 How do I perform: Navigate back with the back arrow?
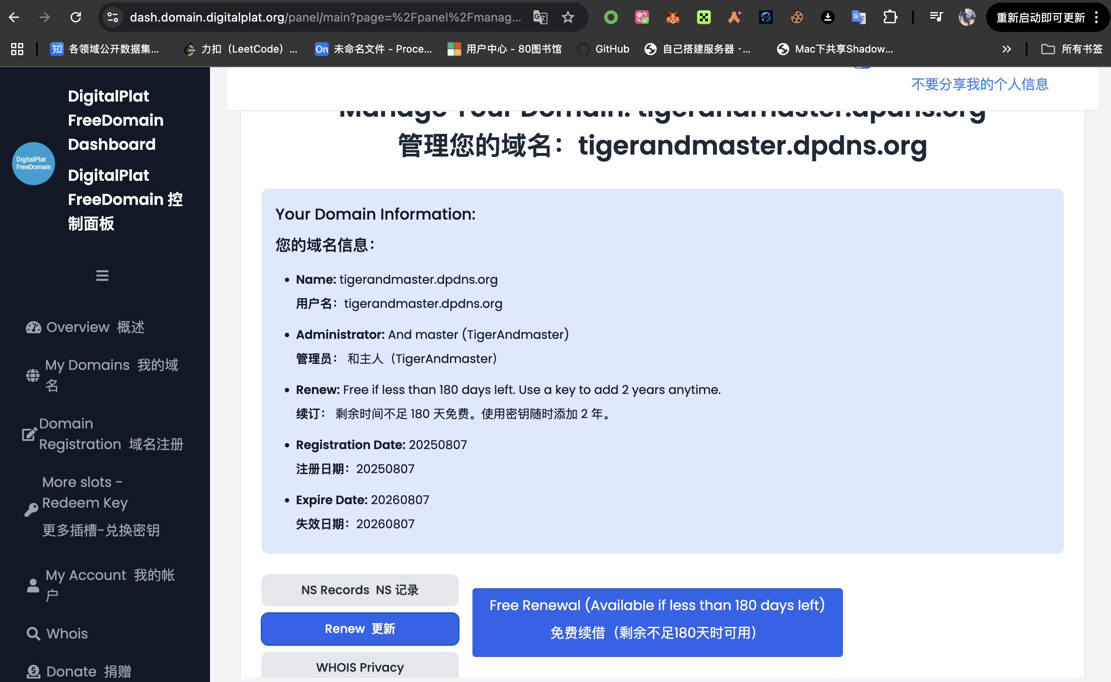click(x=15, y=17)
